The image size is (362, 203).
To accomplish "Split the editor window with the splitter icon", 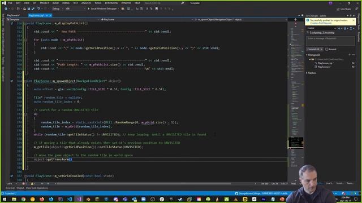I will 295,20.
